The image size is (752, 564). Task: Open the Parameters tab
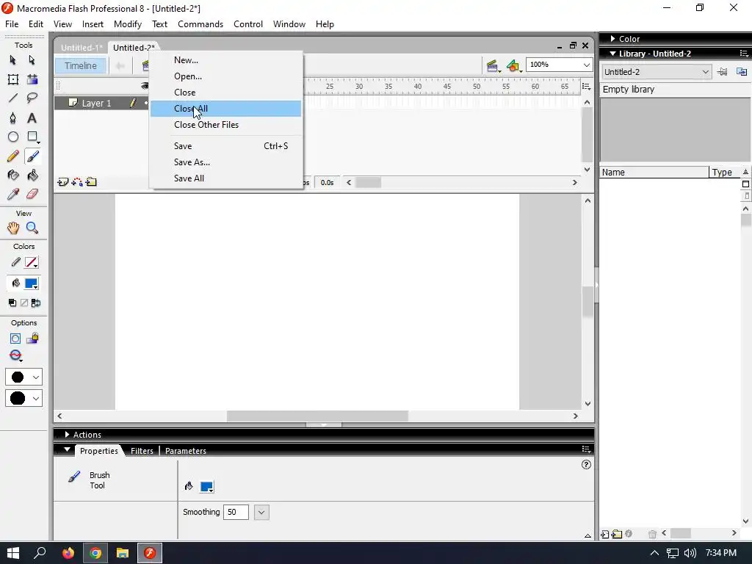click(x=186, y=451)
